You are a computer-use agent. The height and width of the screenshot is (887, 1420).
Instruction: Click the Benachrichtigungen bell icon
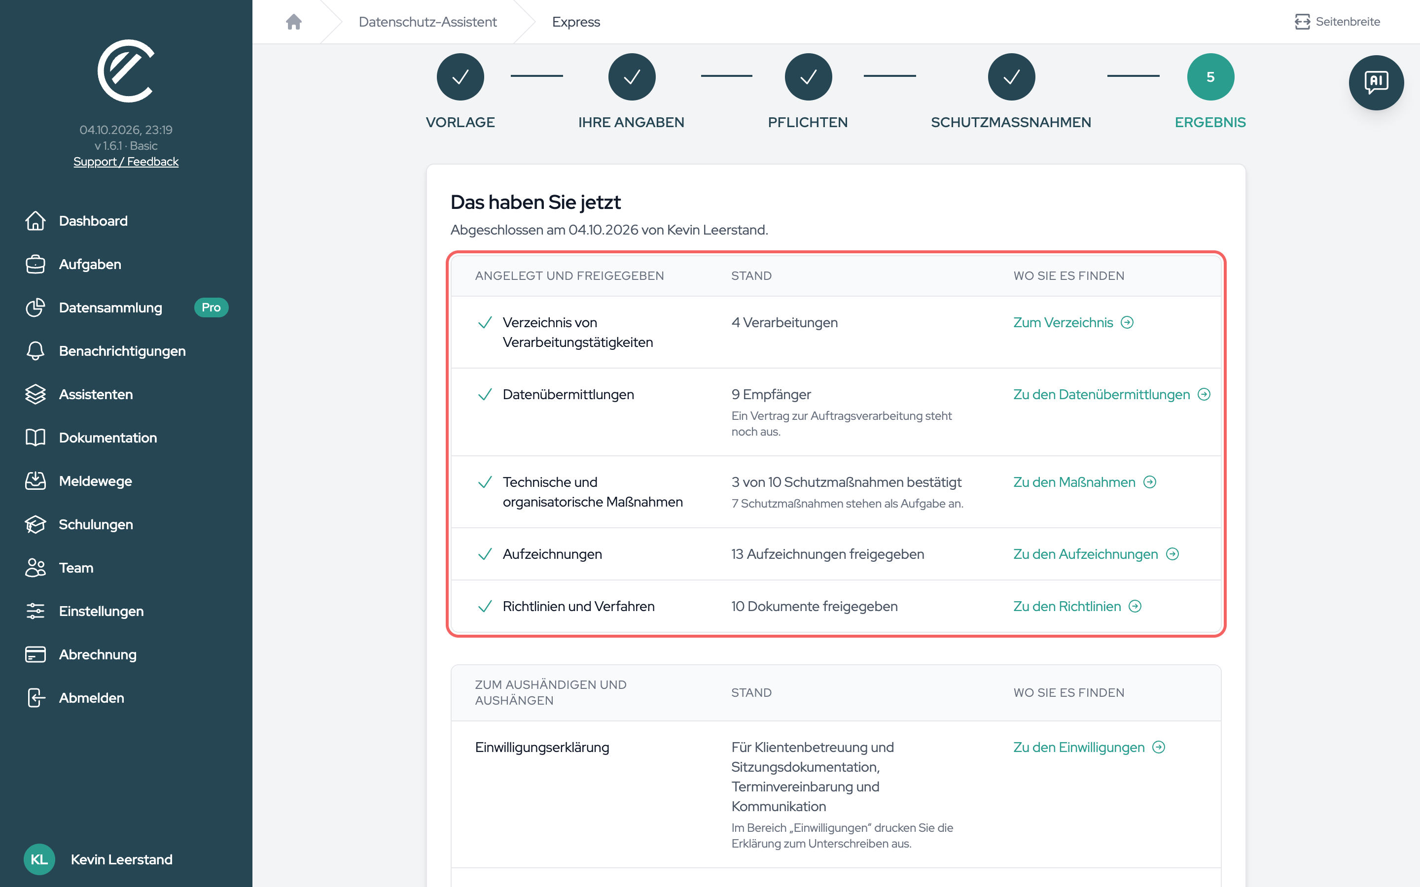(35, 351)
